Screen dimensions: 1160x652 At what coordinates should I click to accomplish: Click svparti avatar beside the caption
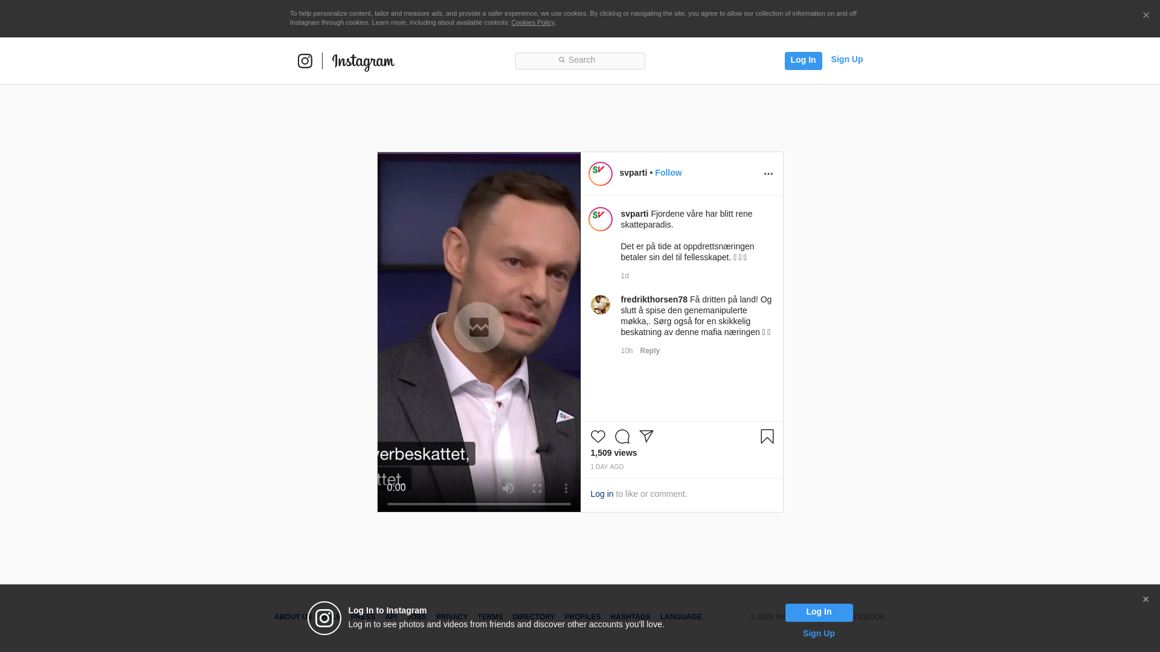(601, 219)
